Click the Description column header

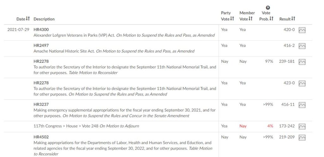click(x=44, y=19)
